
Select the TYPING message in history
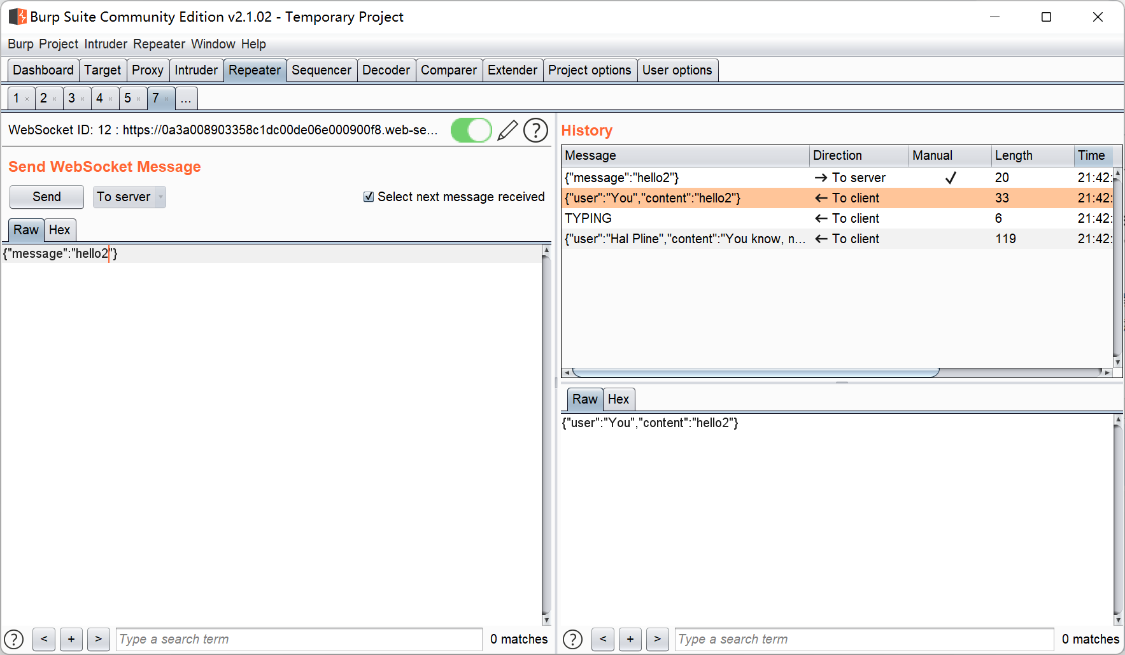pos(684,218)
